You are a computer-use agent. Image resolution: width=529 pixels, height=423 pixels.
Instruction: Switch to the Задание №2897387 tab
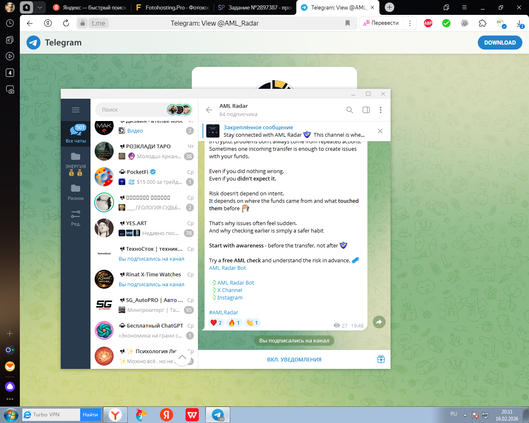[255, 7]
